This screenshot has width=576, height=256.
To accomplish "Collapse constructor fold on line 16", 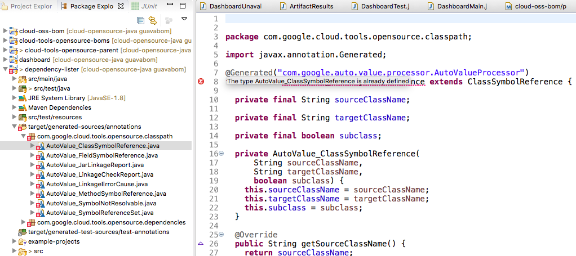I will click(221, 153).
